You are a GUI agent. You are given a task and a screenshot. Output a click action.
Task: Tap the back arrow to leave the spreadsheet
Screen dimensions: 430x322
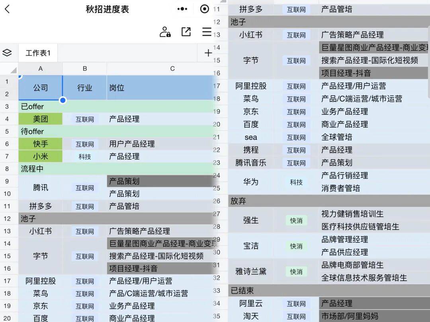coord(9,9)
